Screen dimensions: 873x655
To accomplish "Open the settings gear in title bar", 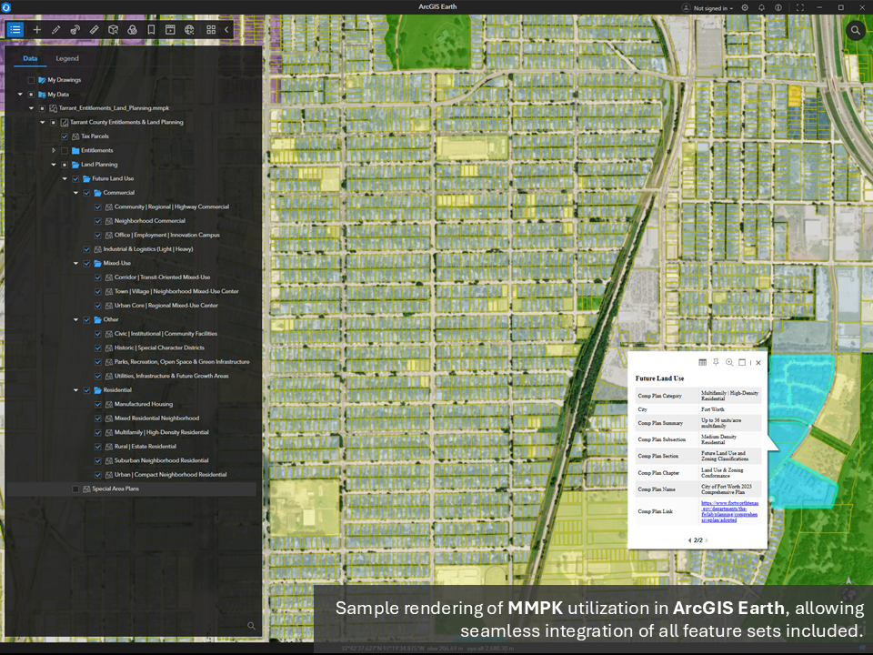I will [745, 8].
